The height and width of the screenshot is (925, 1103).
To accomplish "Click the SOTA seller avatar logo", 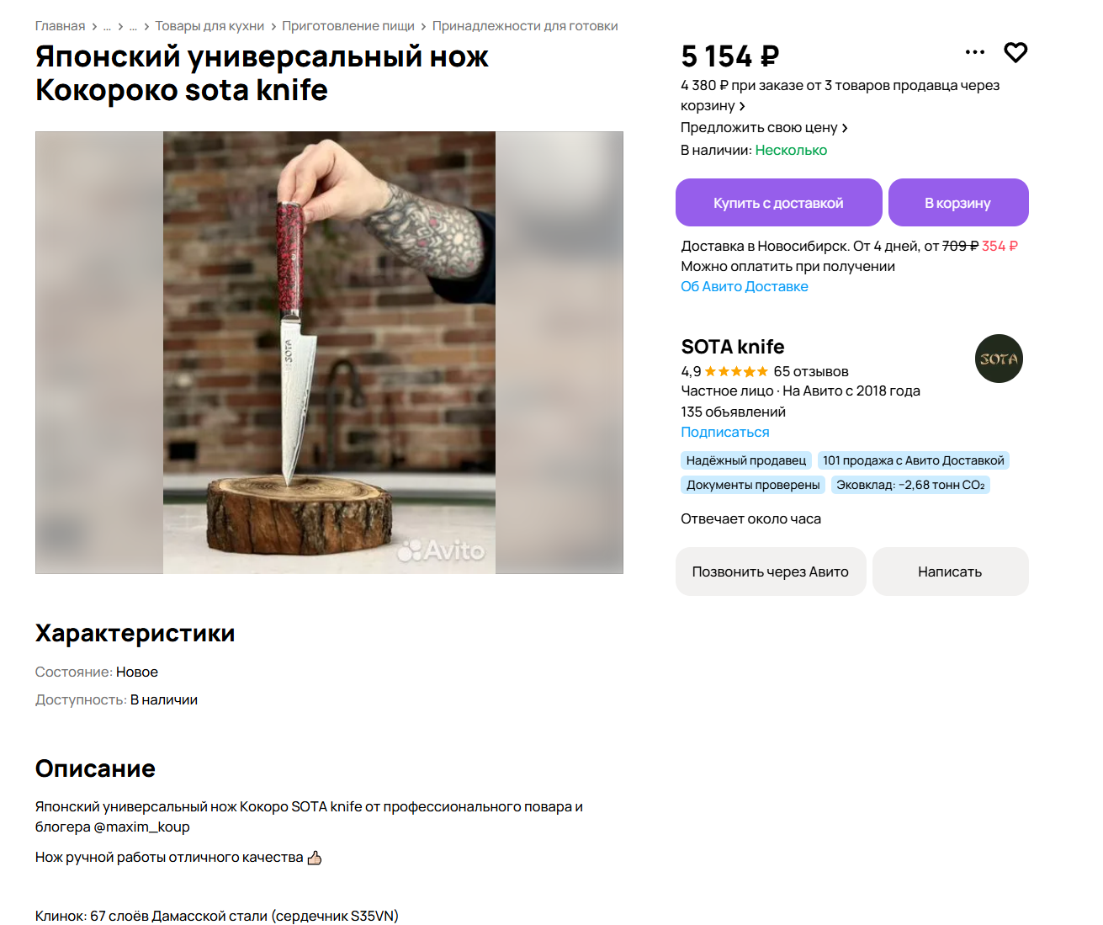I will [999, 359].
